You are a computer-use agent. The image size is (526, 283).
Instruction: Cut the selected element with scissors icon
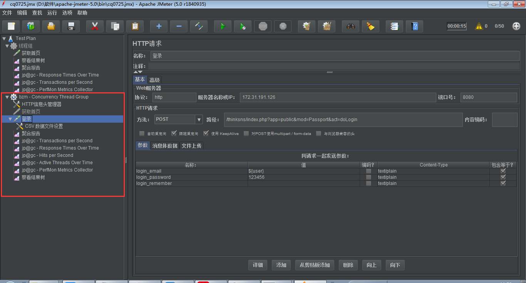tap(95, 26)
